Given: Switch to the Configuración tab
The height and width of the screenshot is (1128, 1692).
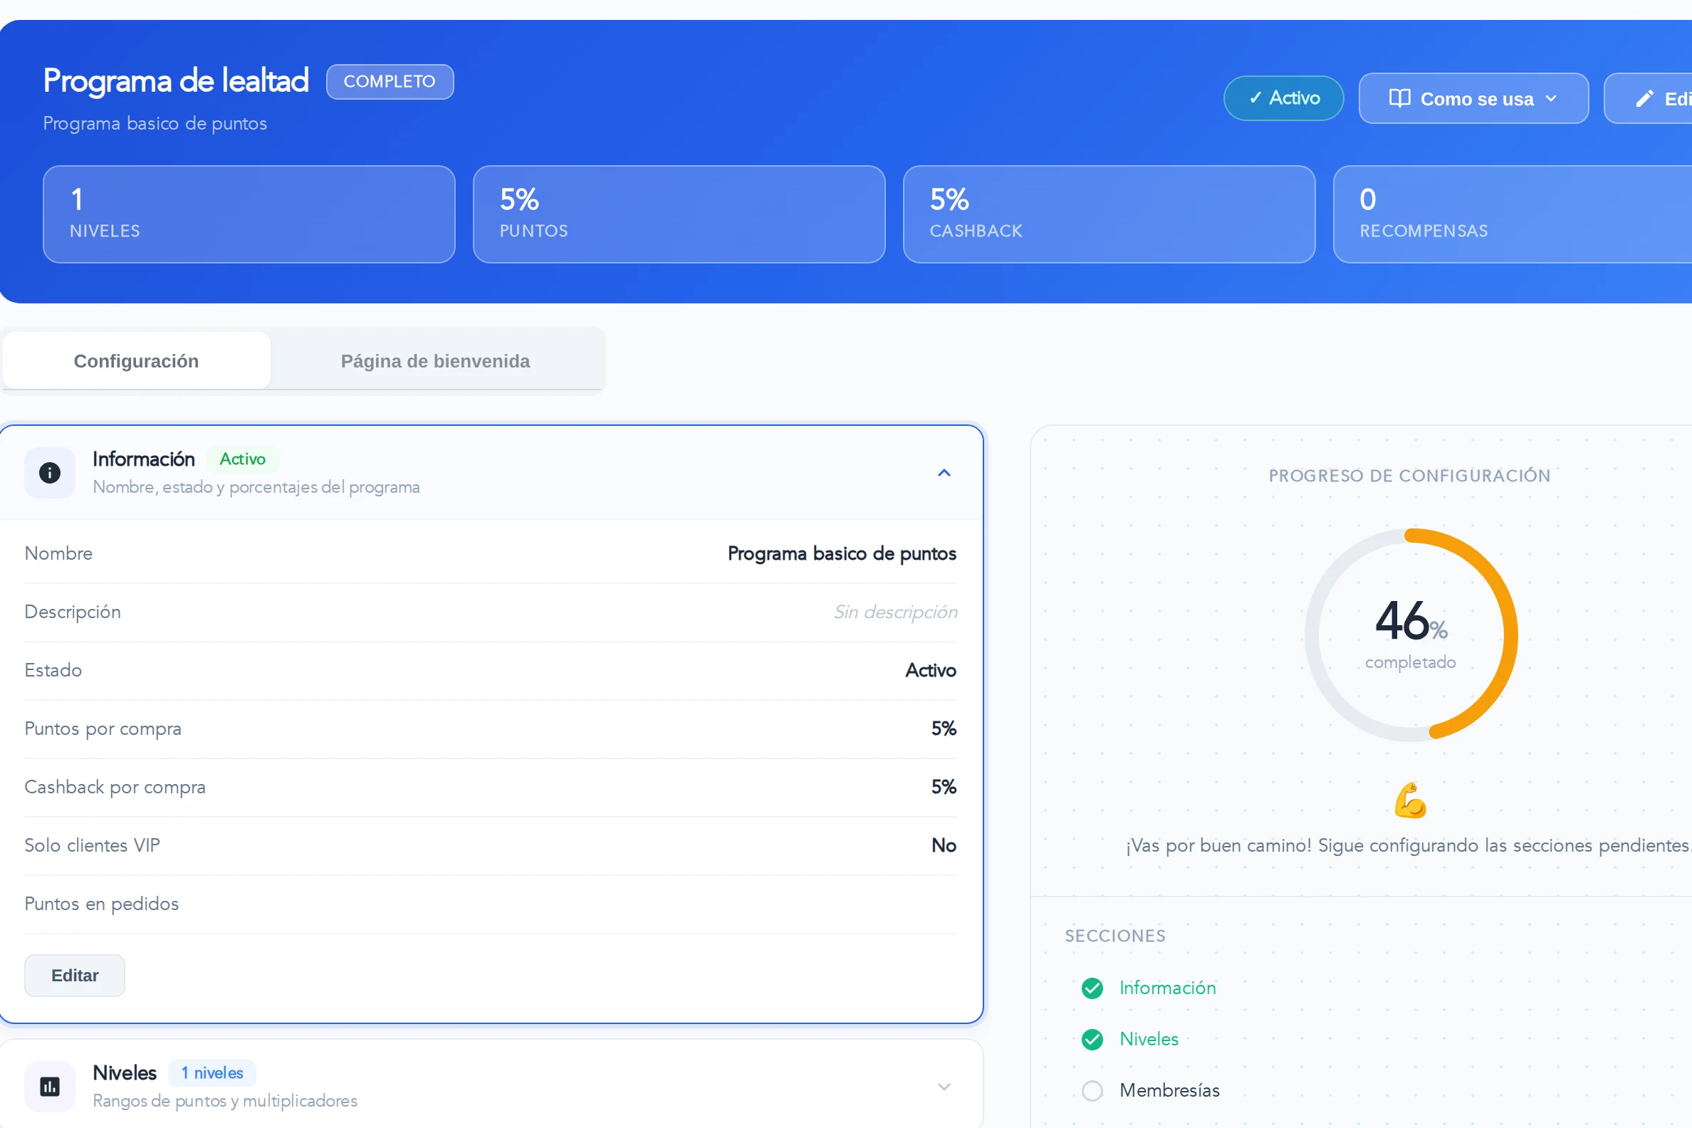Looking at the screenshot, I should pos(137,360).
